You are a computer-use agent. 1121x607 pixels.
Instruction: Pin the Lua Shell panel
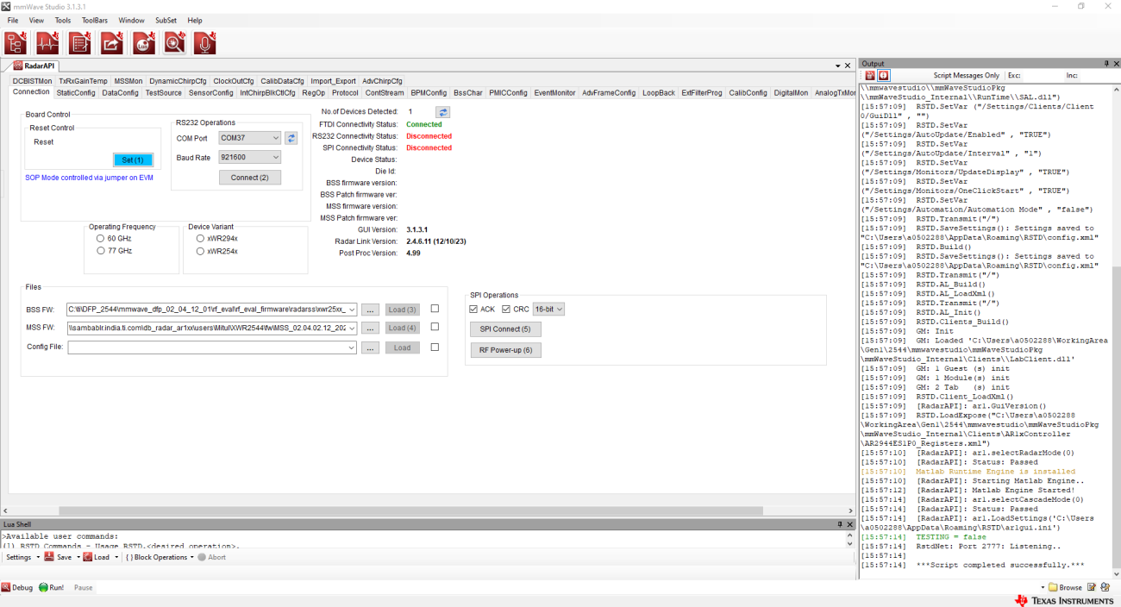[x=840, y=524]
